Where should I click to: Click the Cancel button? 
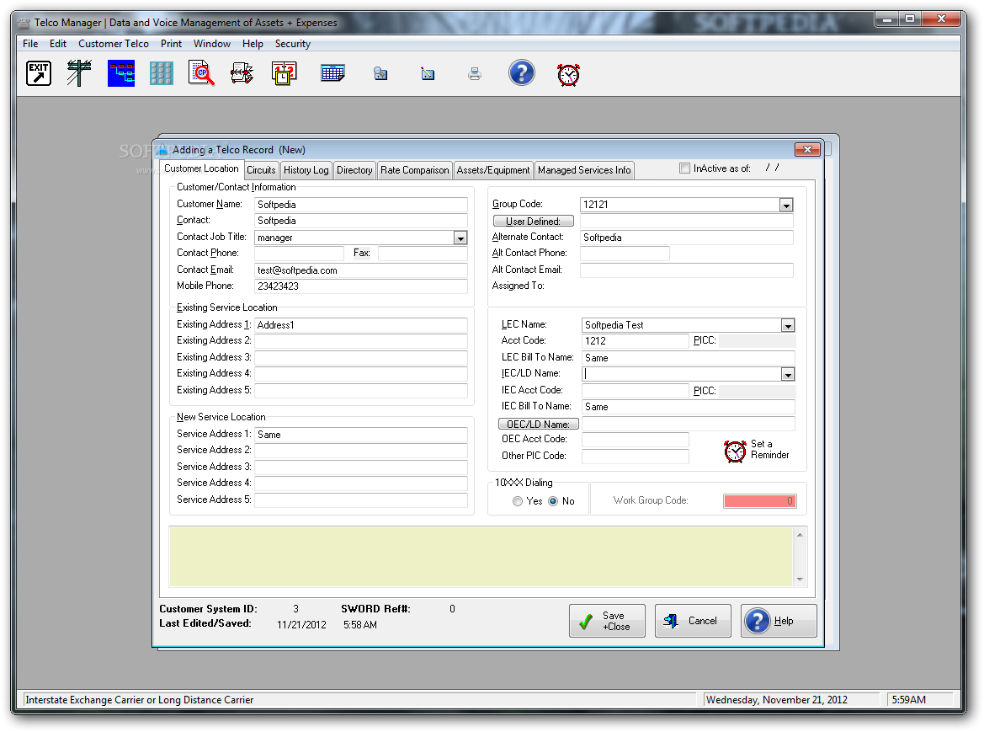(x=693, y=621)
